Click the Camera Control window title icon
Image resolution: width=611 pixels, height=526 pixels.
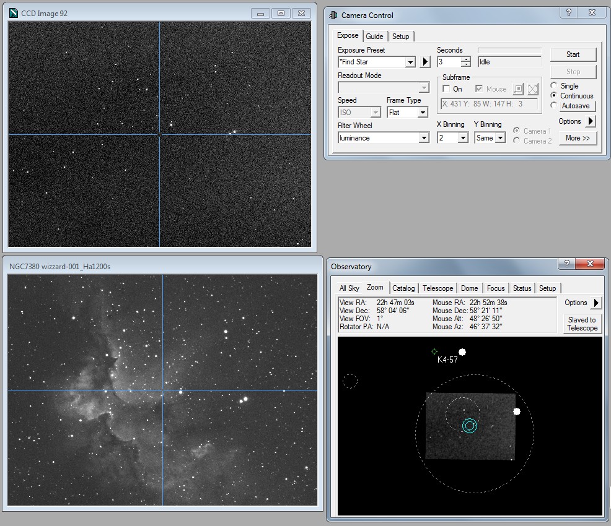pyautogui.click(x=333, y=15)
